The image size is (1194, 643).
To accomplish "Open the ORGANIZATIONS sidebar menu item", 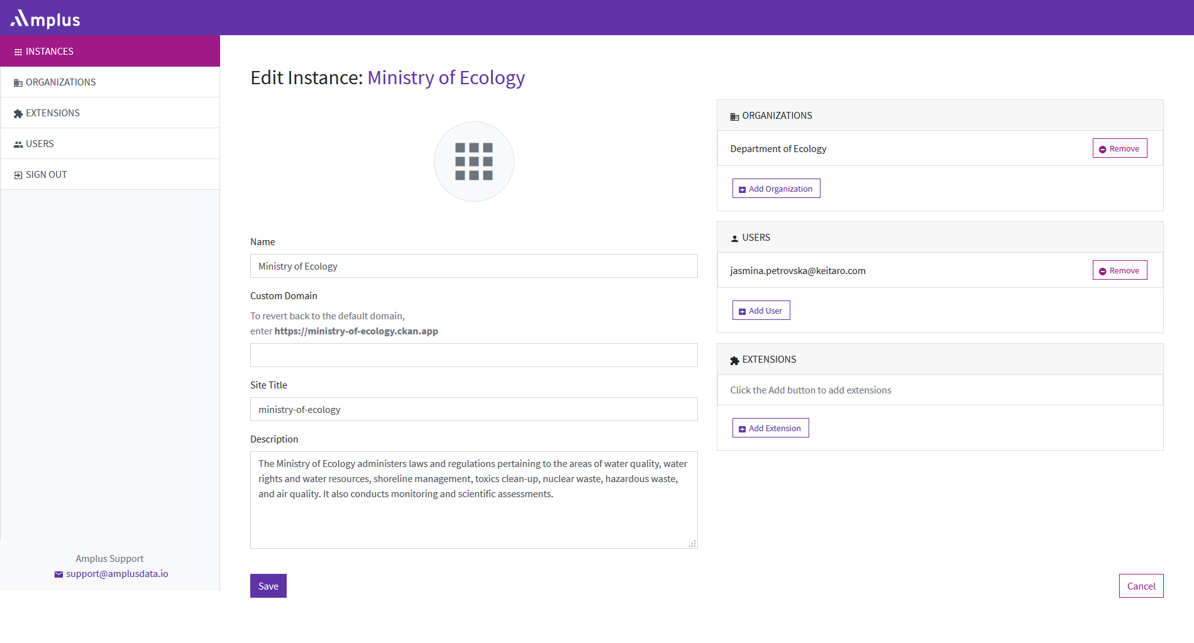I will click(110, 82).
